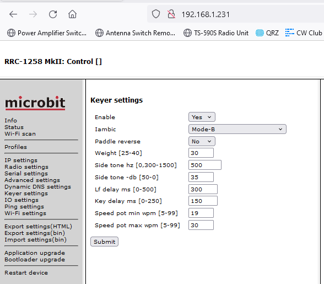Open TS-590S Radio Unit bookmark
The image size is (324, 284).
216,33
